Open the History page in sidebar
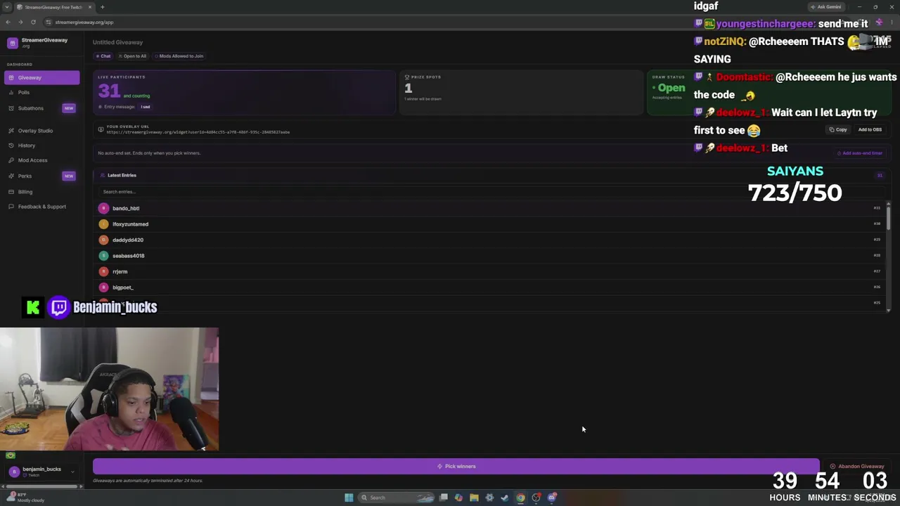 (x=43, y=145)
